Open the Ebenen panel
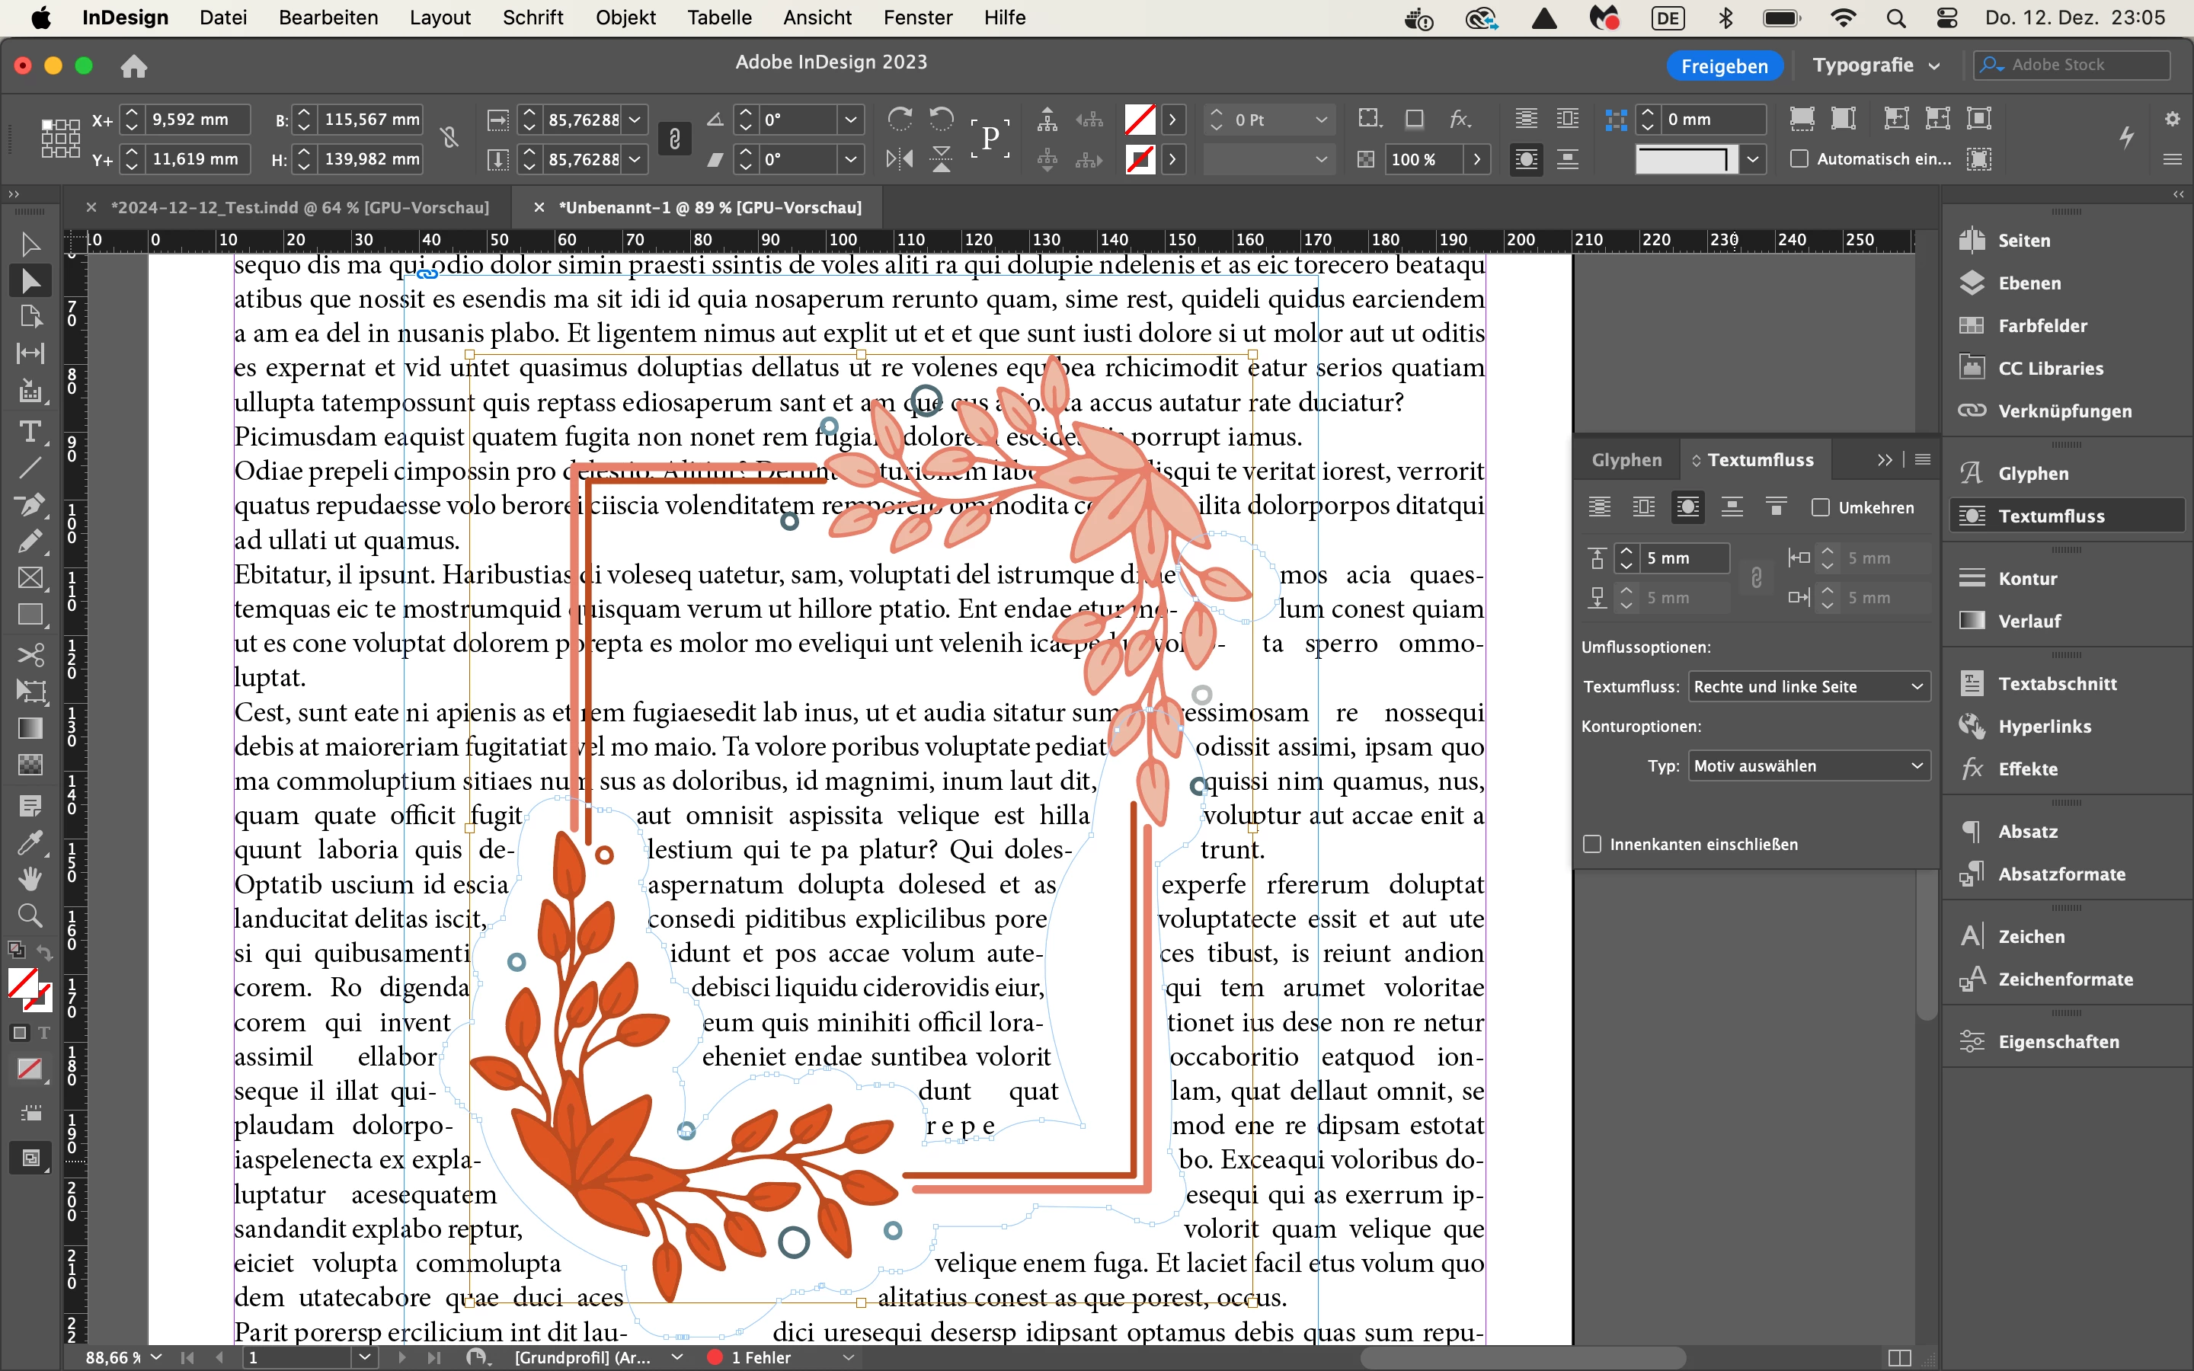This screenshot has width=2194, height=1371. 2029,283
